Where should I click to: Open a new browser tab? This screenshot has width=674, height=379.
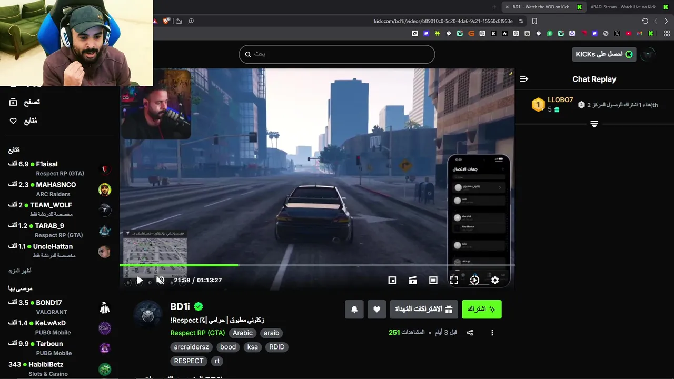(x=494, y=7)
